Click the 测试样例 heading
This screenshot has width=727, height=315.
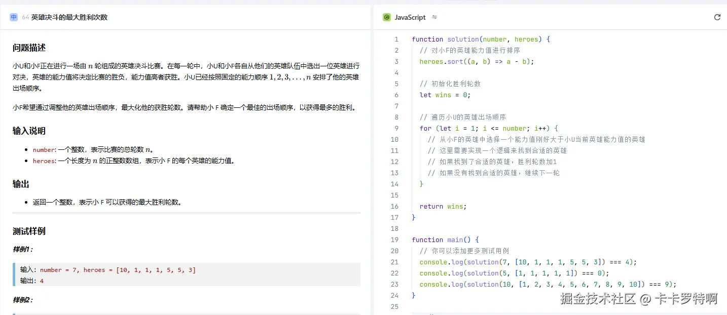coord(28,231)
